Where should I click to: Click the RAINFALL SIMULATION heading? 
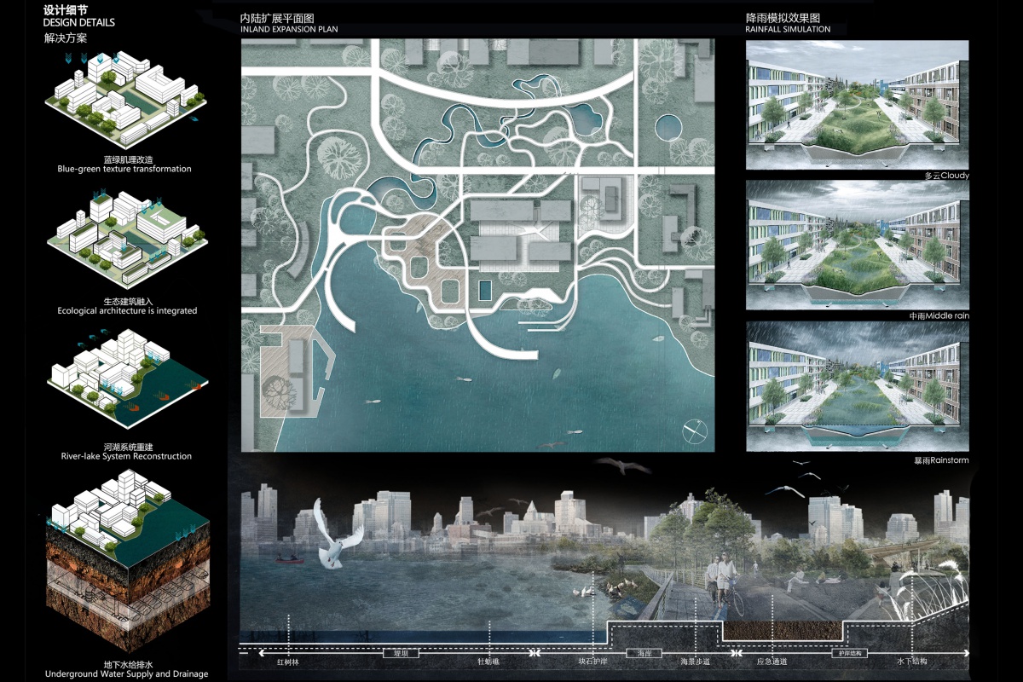(x=788, y=30)
